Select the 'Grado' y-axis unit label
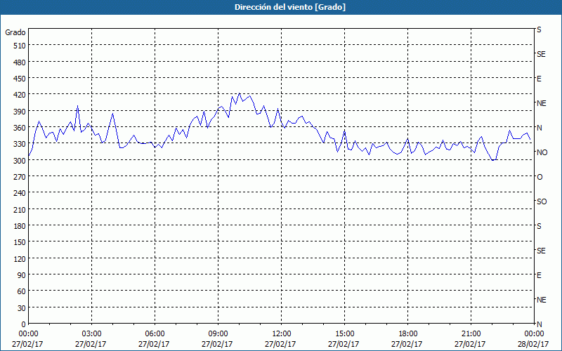 pos(15,32)
